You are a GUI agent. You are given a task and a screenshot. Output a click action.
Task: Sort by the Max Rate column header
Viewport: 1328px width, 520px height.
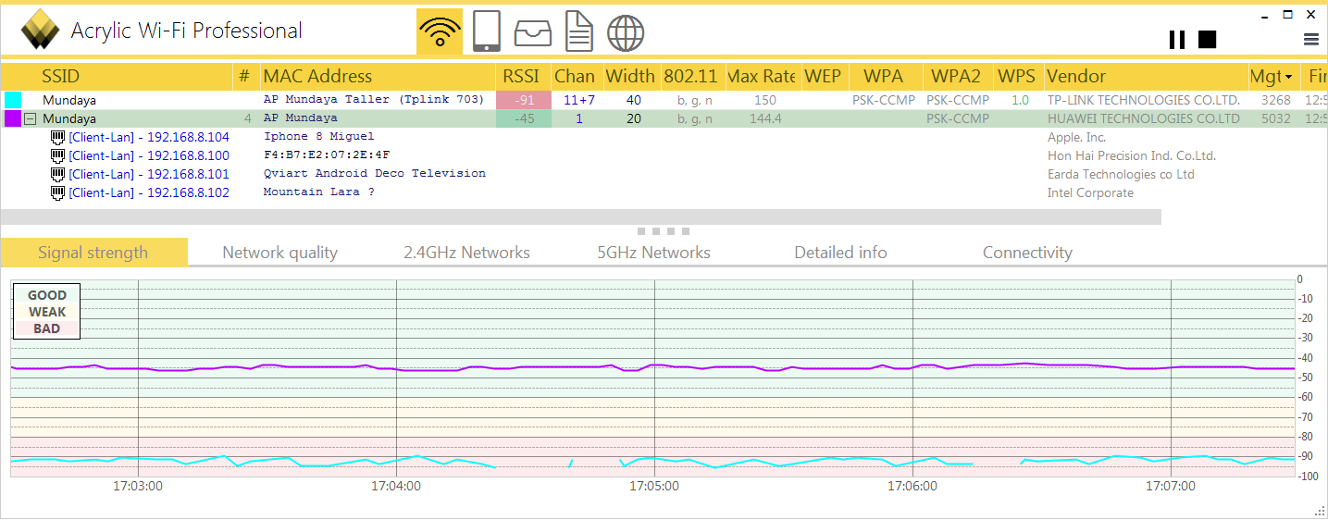pos(762,77)
